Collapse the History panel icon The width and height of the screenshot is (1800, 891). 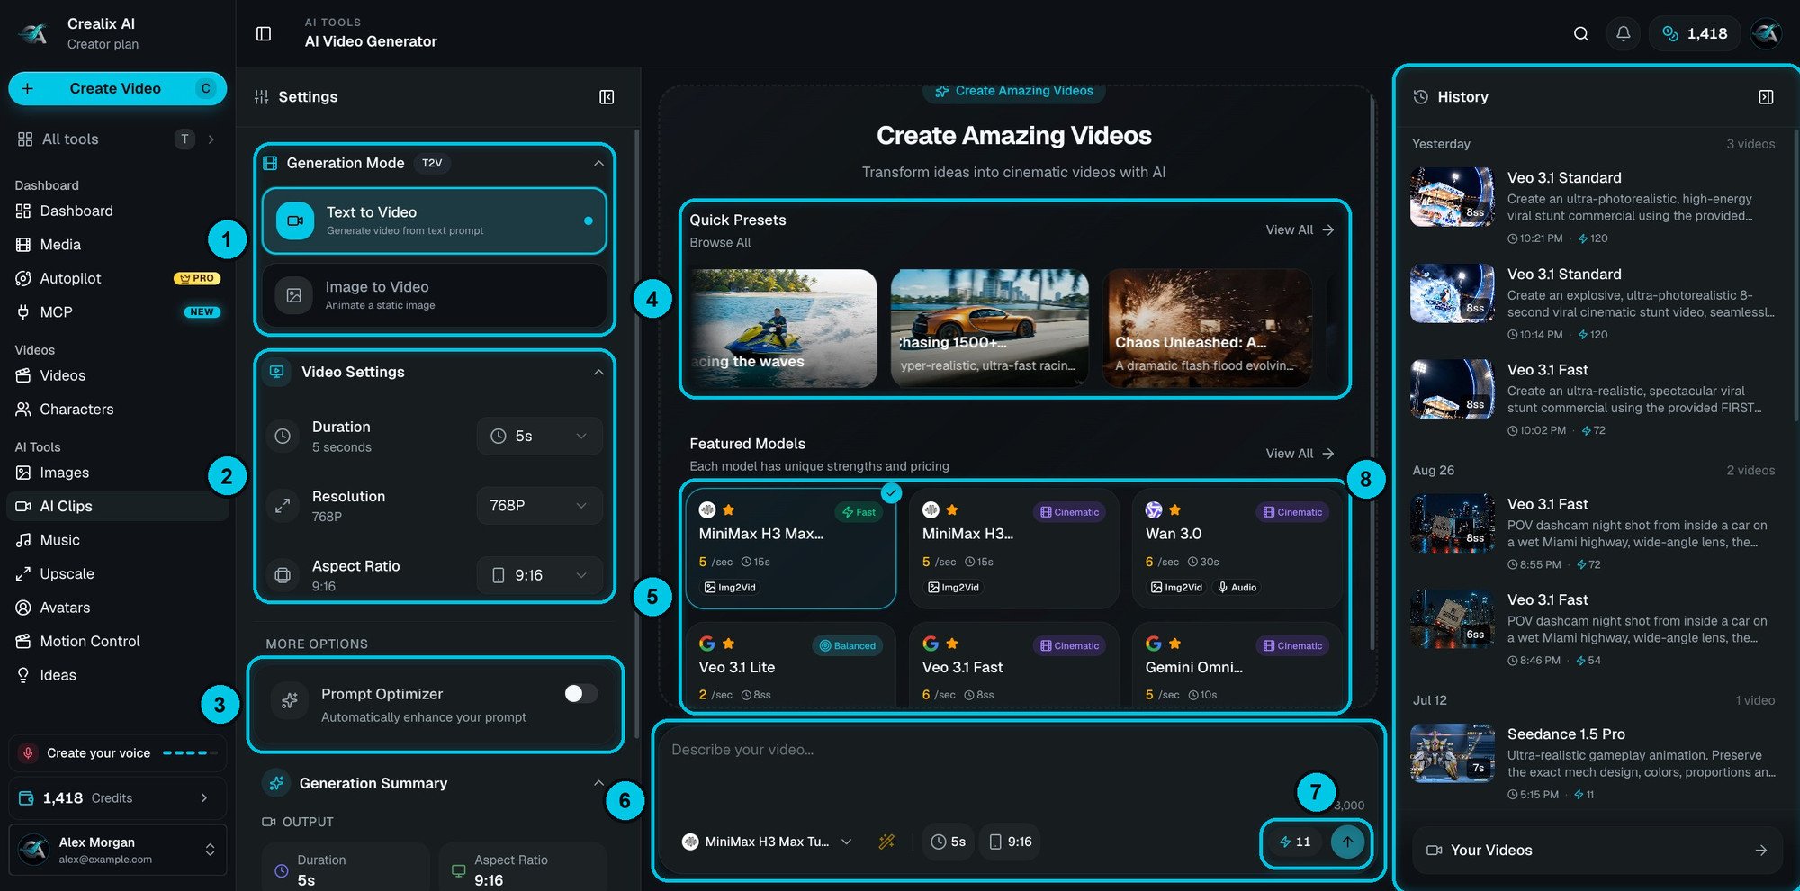point(1766,96)
